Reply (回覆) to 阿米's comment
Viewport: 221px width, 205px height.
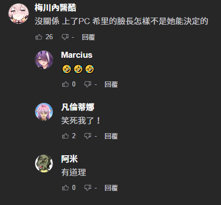[111, 188]
